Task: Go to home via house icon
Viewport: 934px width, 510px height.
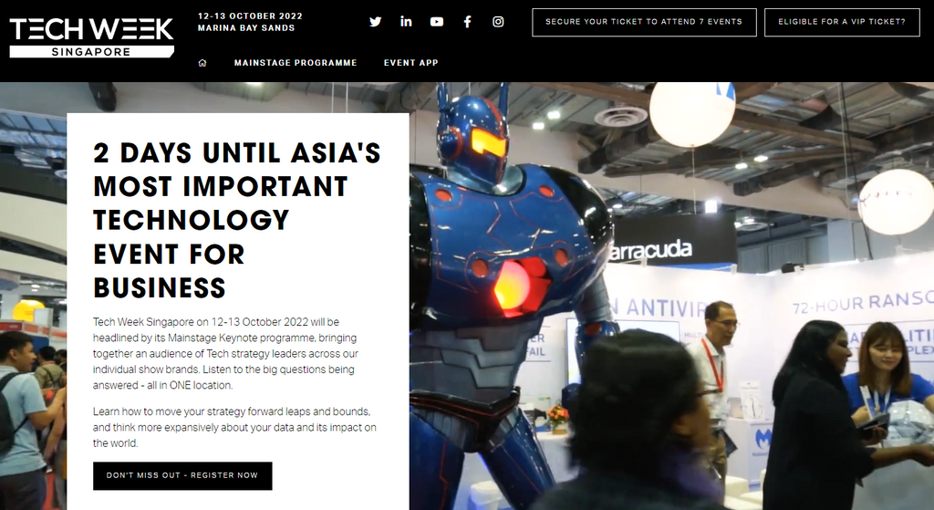Action: tap(202, 63)
